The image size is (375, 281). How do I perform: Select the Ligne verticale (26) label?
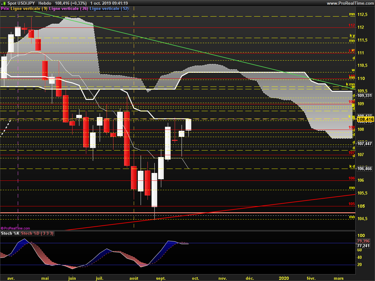pyautogui.click(x=68, y=9)
